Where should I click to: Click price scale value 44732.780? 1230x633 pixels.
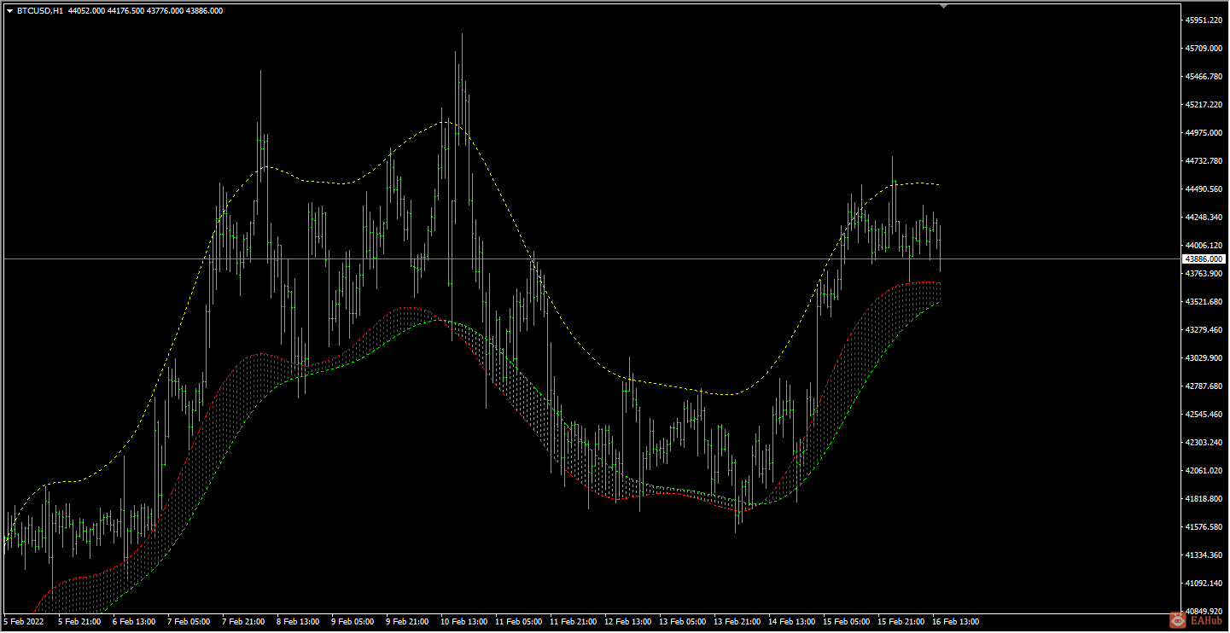coord(1204,160)
